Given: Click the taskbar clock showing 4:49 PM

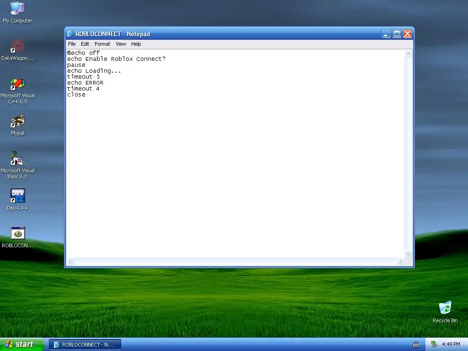Looking at the screenshot, I should point(451,344).
